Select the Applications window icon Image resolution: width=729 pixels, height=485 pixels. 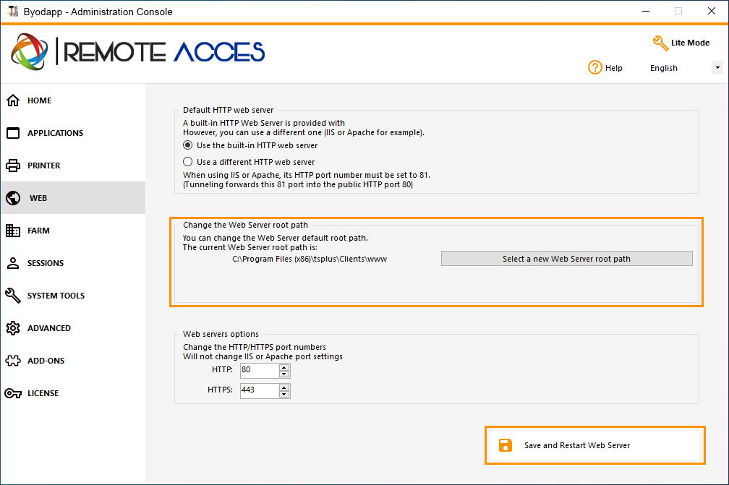coord(13,133)
